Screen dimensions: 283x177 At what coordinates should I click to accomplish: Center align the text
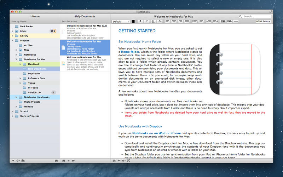tap(174, 21)
